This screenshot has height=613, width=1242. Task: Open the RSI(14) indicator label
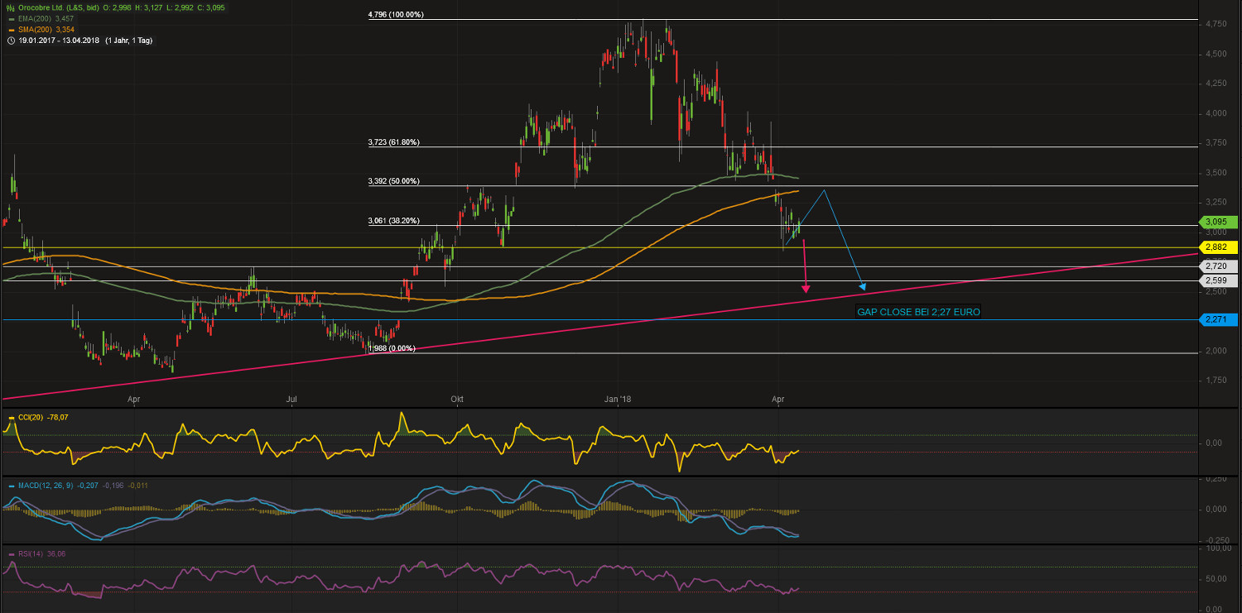30,554
